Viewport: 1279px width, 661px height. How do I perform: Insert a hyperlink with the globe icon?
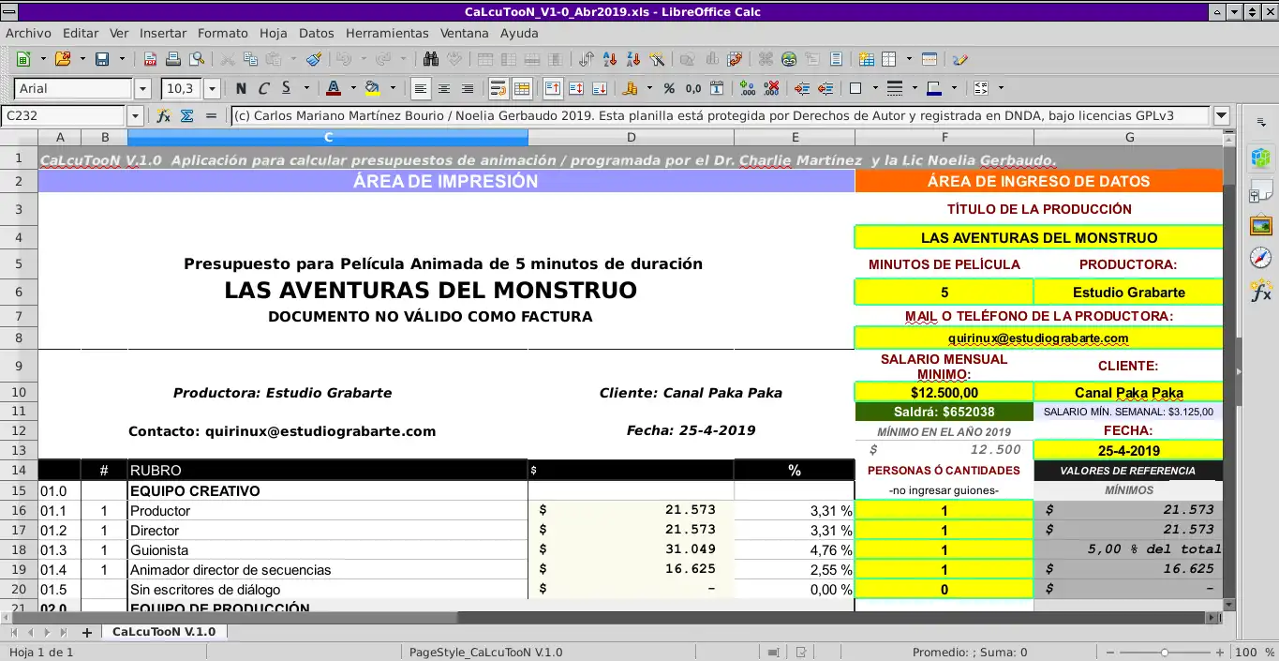tap(789, 59)
